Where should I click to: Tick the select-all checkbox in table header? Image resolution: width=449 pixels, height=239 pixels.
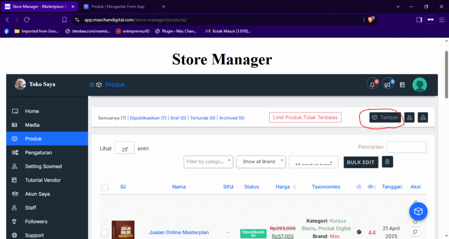click(x=104, y=187)
